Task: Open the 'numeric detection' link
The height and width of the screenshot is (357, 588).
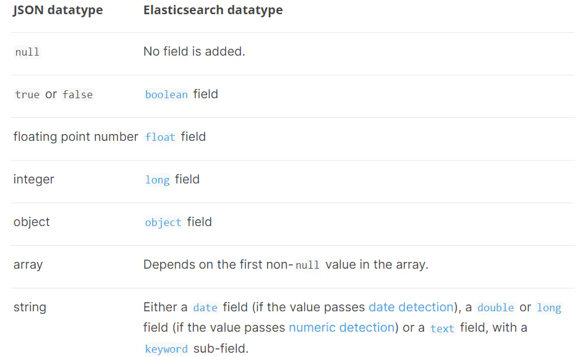Action: coord(341,327)
